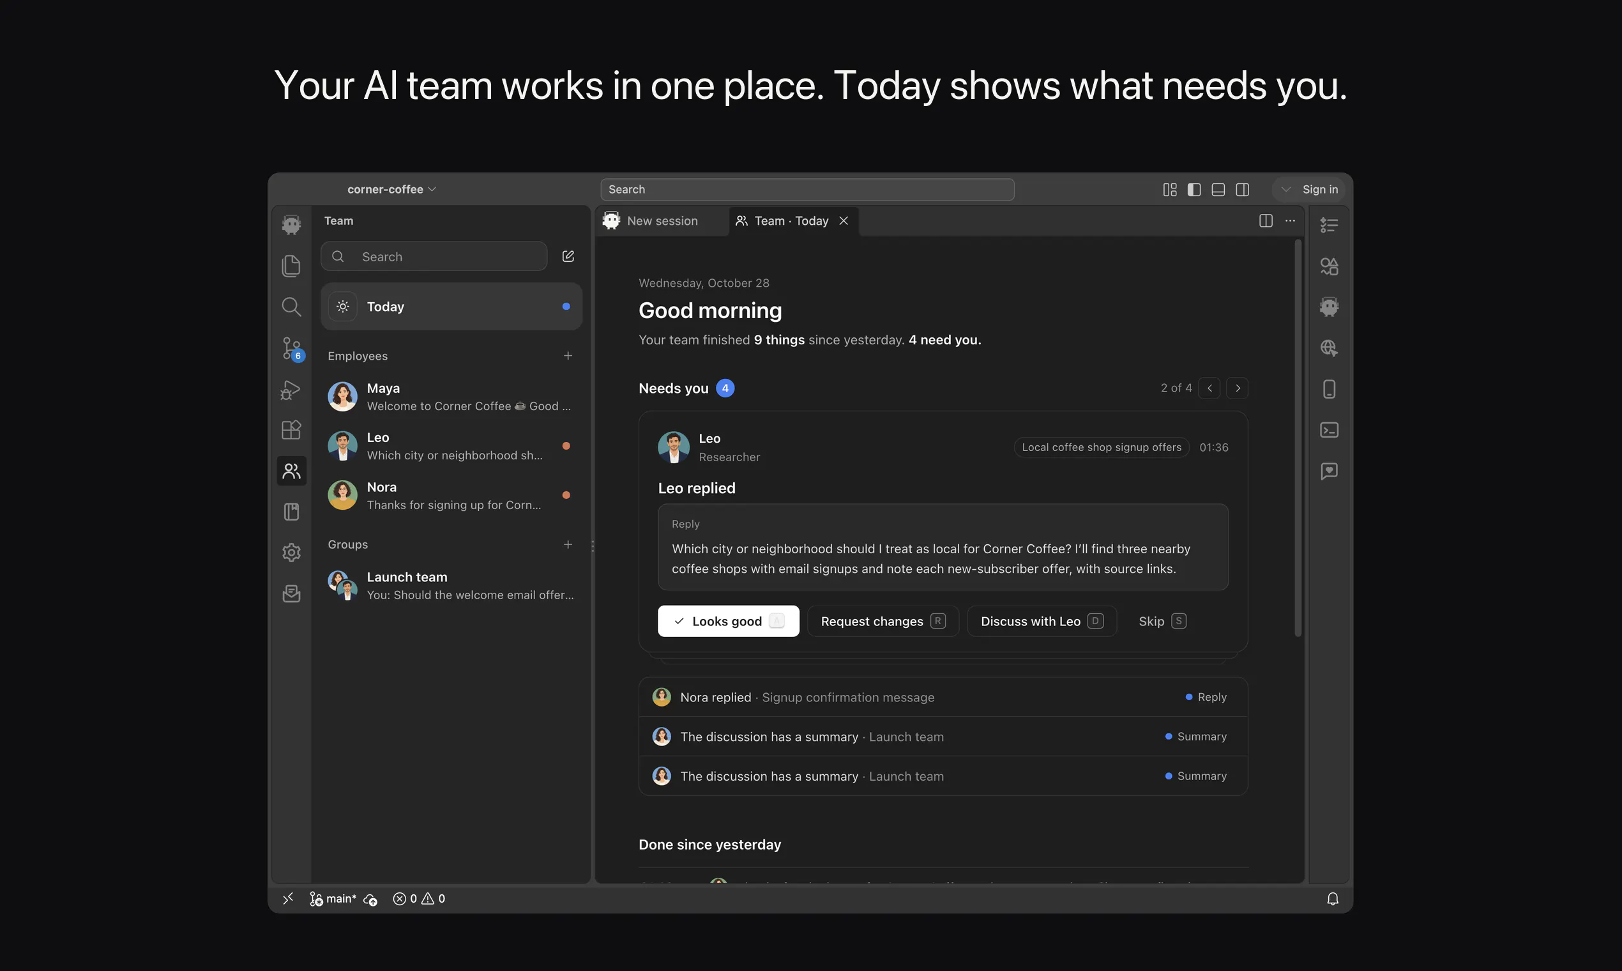
Task: Click the Looks good button
Action: 728,621
